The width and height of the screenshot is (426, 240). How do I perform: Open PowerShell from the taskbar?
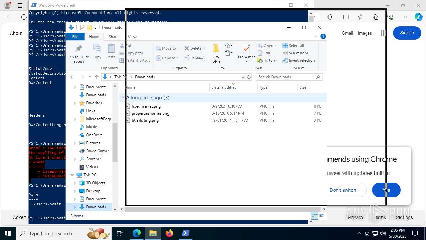click(x=186, y=233)
